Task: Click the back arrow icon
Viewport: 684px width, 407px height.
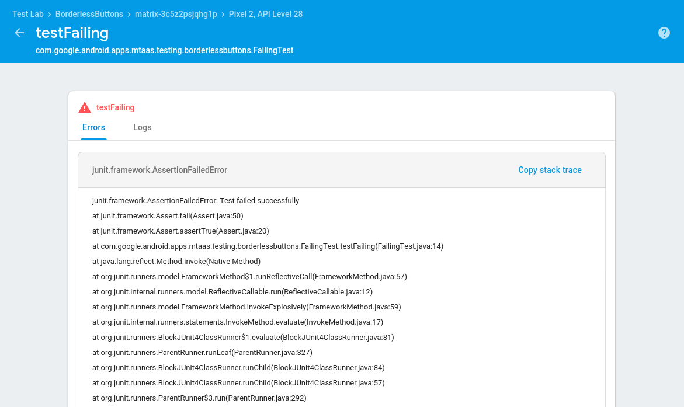Action: point(19,33)
